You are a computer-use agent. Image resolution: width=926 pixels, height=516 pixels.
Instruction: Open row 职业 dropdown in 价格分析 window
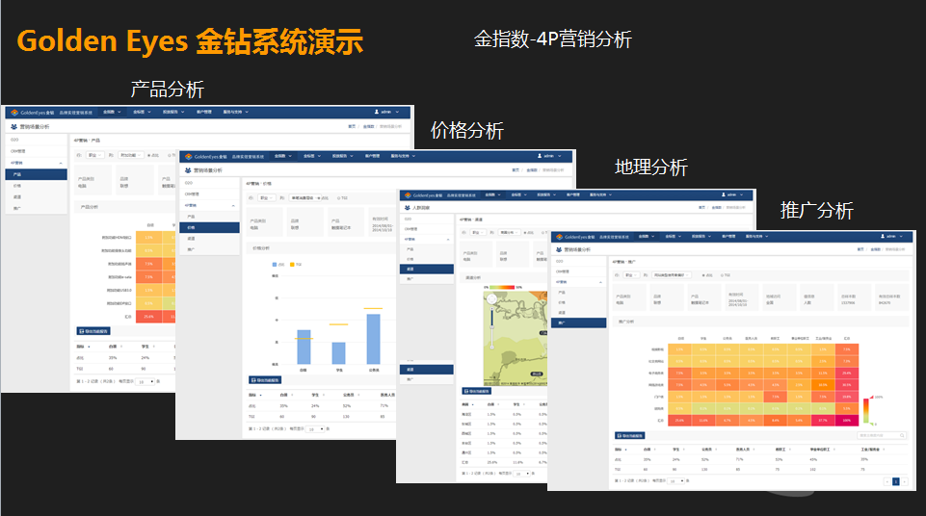(x=267, y=198)
